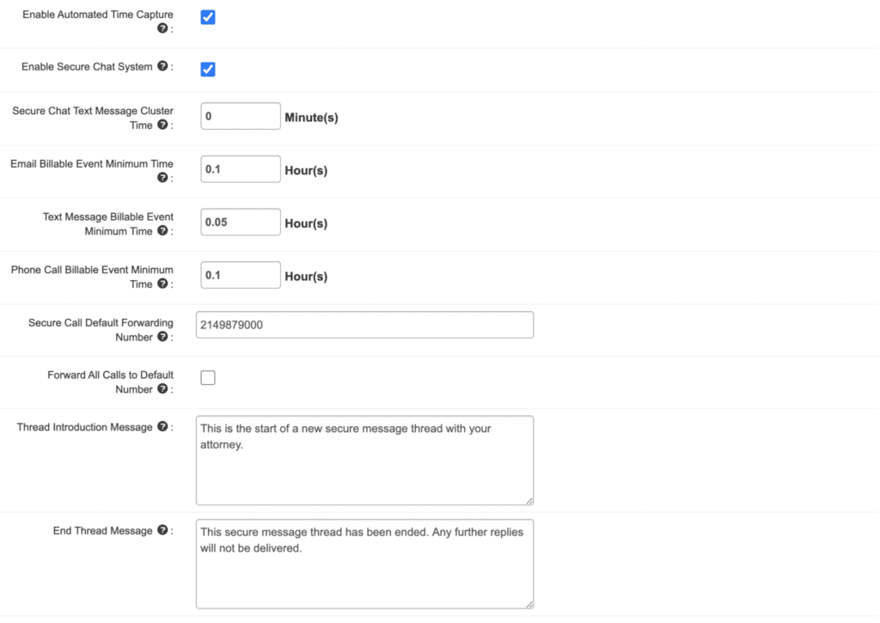Screen dimensions: 880x623
Task: Click the Secure Chat Cluster Time minutes field
Action: coord(241,116)
